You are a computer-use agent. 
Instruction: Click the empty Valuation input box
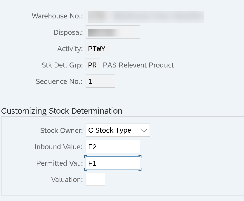coord(95,179)
